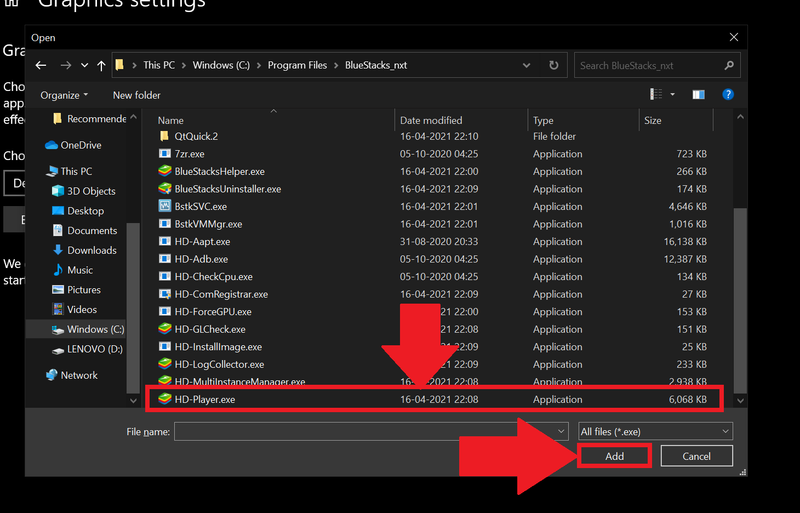Expand the breadcrumb arrow after Program Files
The height and width of the screenshot is (513, 800).
click(336, 65)
